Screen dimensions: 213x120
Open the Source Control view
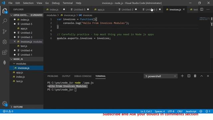(x=5, y=31)
